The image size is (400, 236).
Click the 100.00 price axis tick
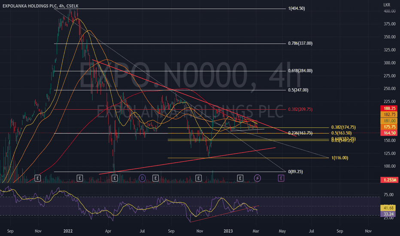click(x=390, y=166)
